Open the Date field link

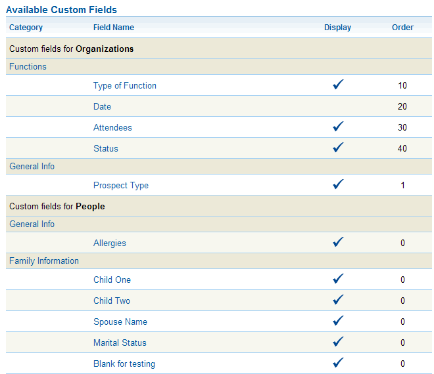(x=102, y=106)
